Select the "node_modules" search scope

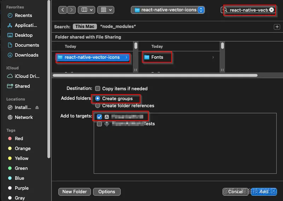pyautogui.click(x=118, y=27)
